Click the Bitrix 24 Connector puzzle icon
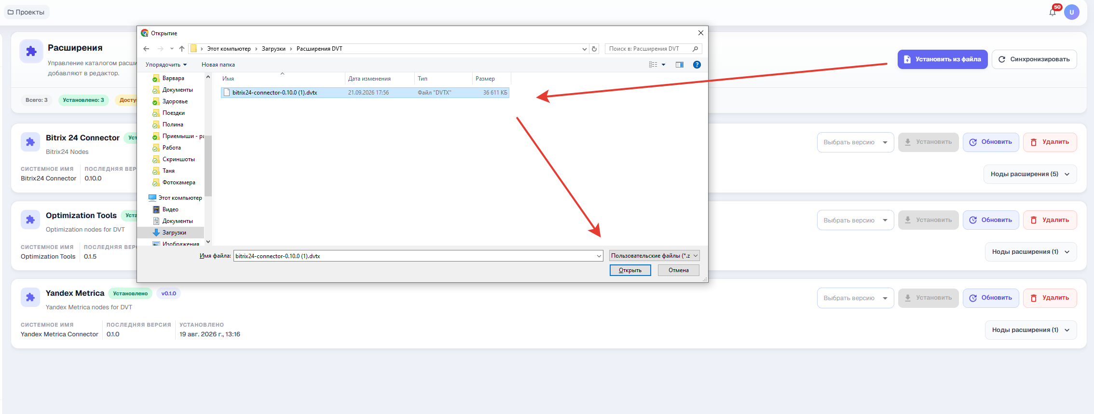This screenshot has height=414, width=1094. pos(30,142)
